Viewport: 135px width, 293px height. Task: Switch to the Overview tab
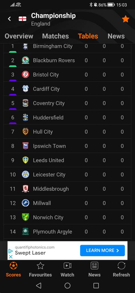pyautogui.click(x=19, y=36)
